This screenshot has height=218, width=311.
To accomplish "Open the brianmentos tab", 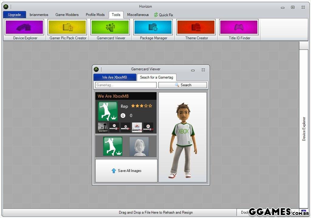I will (39, 15).
